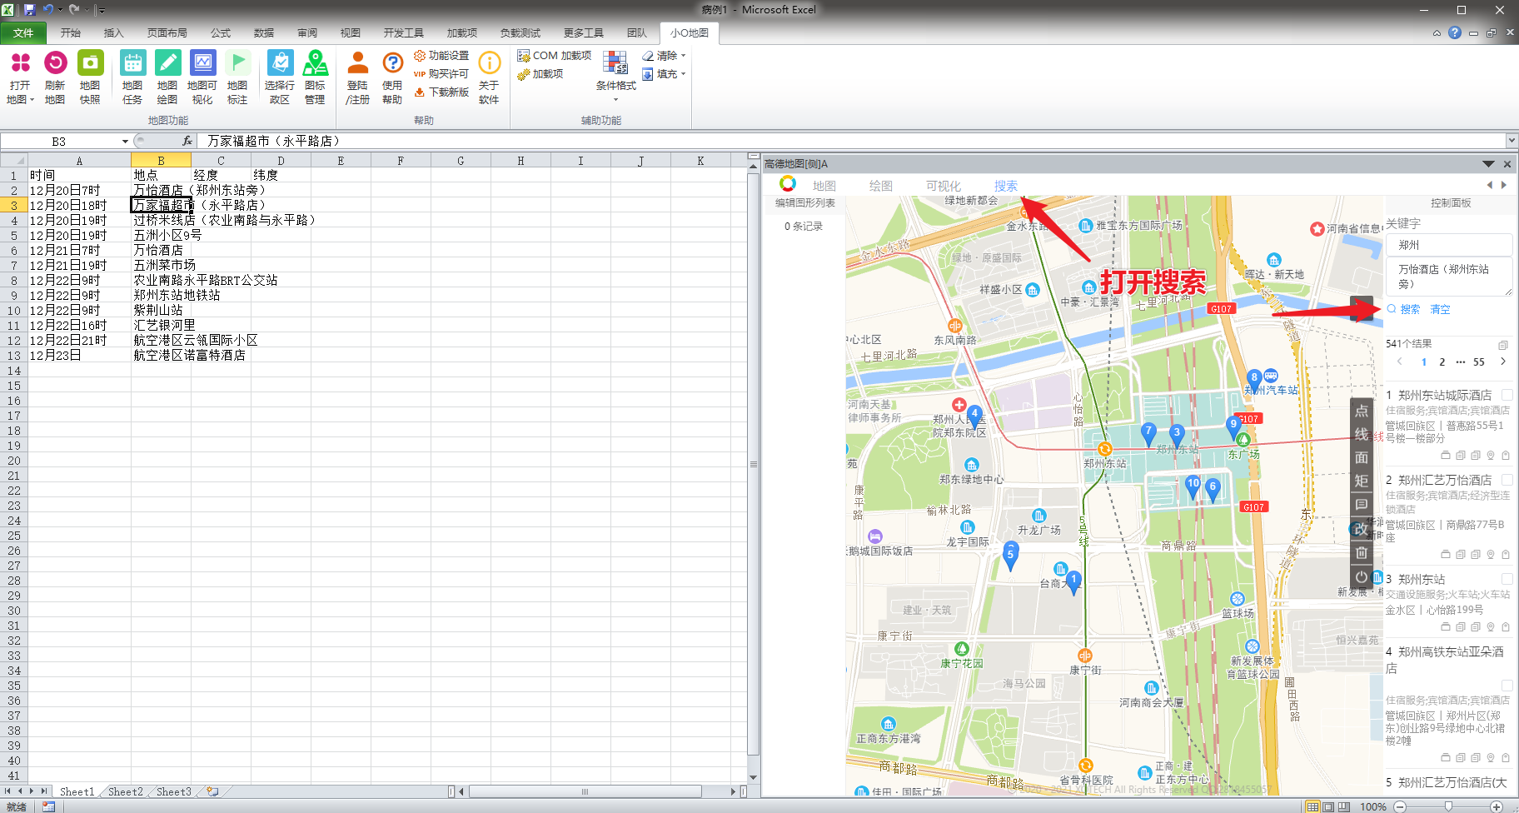
Task: Click the trash delete icon on map toolbar
Action: [1362, 552]
